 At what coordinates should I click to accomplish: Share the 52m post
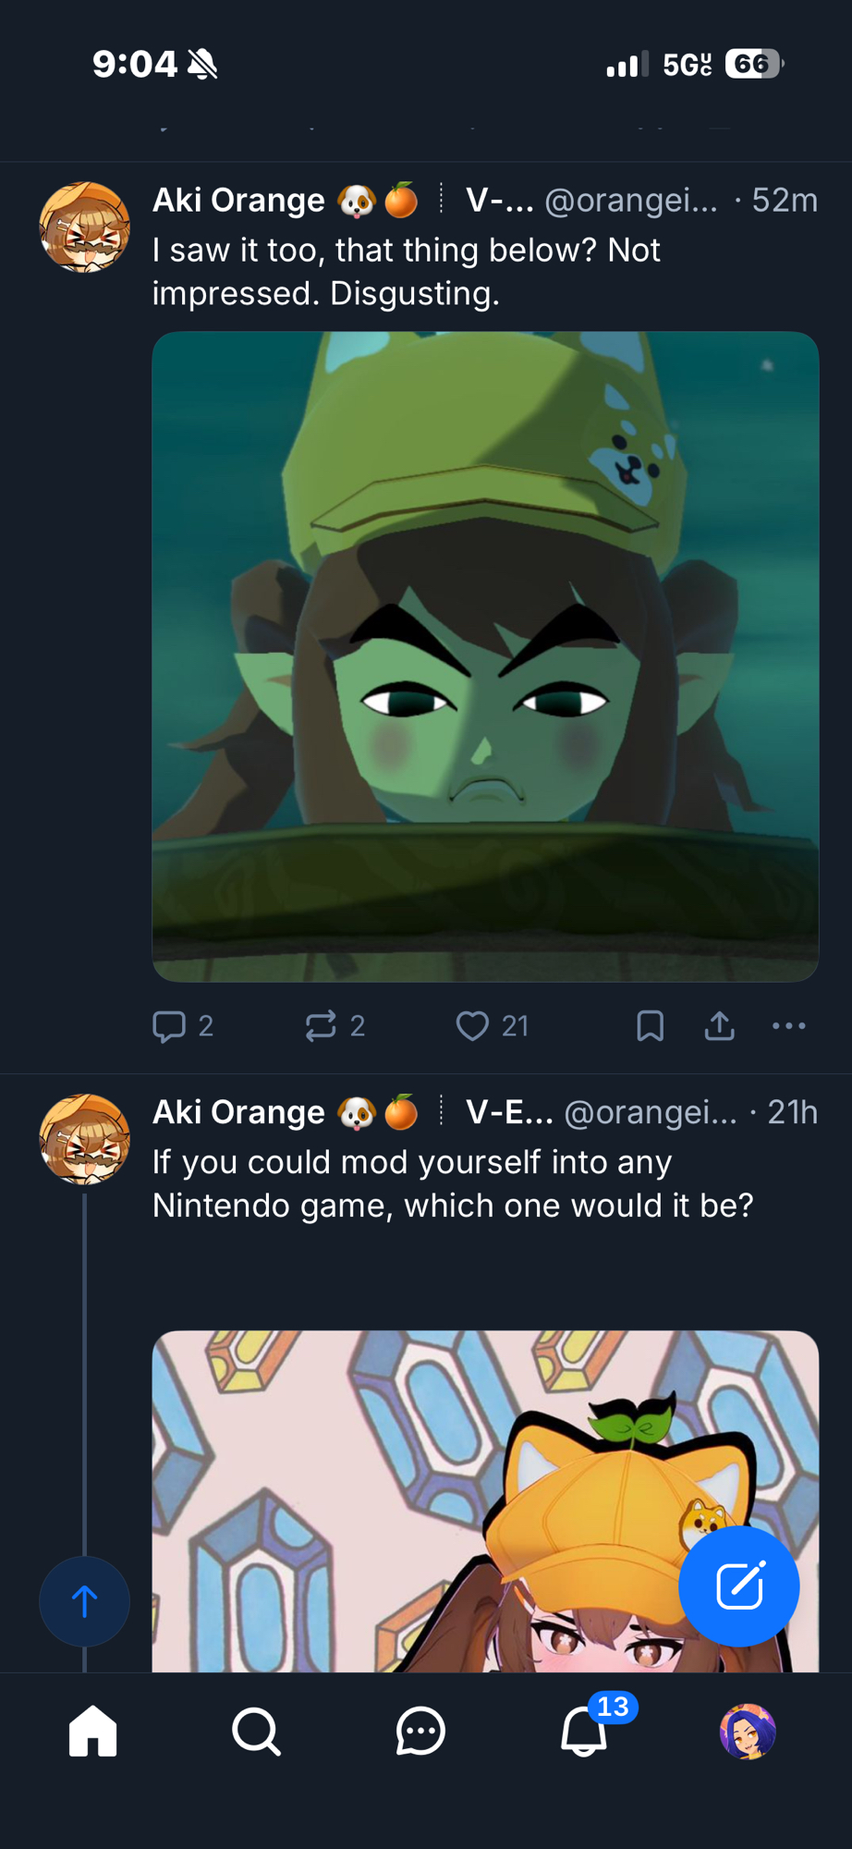pos(720,1026)
